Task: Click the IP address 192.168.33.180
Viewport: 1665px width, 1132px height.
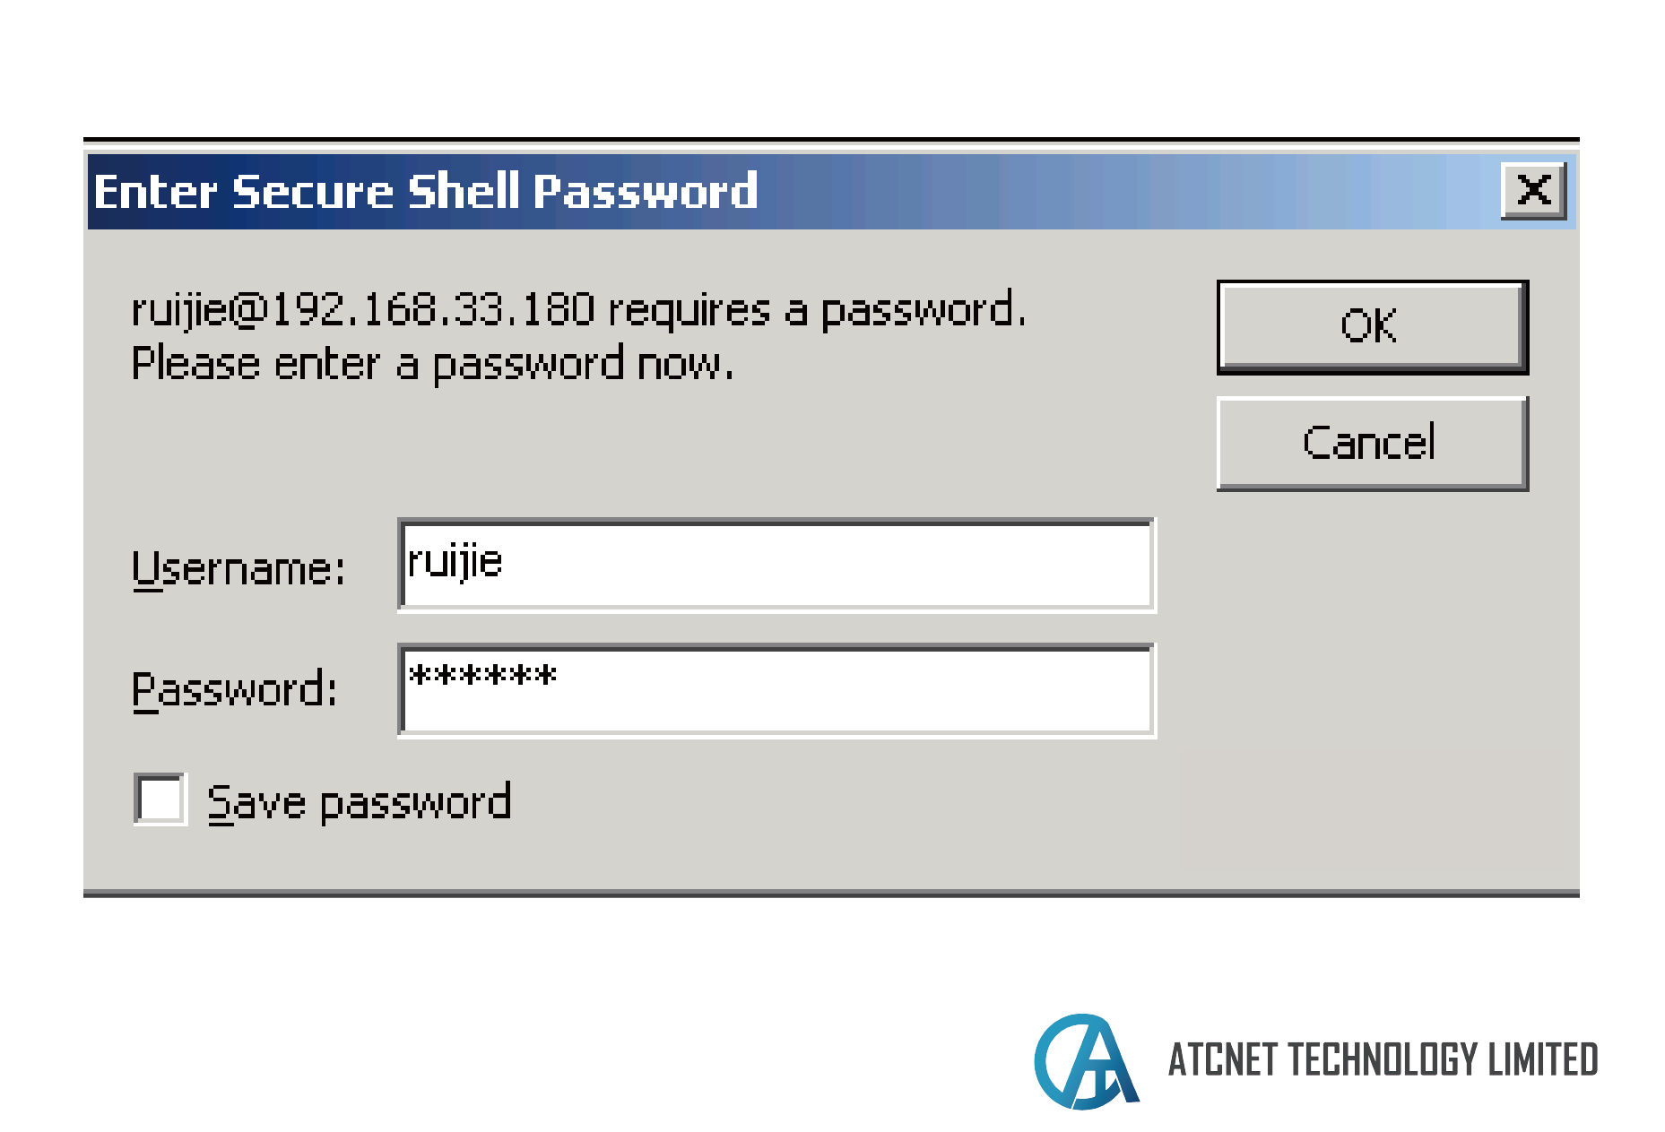Action: pyautogui.click(x=433, y=309)
